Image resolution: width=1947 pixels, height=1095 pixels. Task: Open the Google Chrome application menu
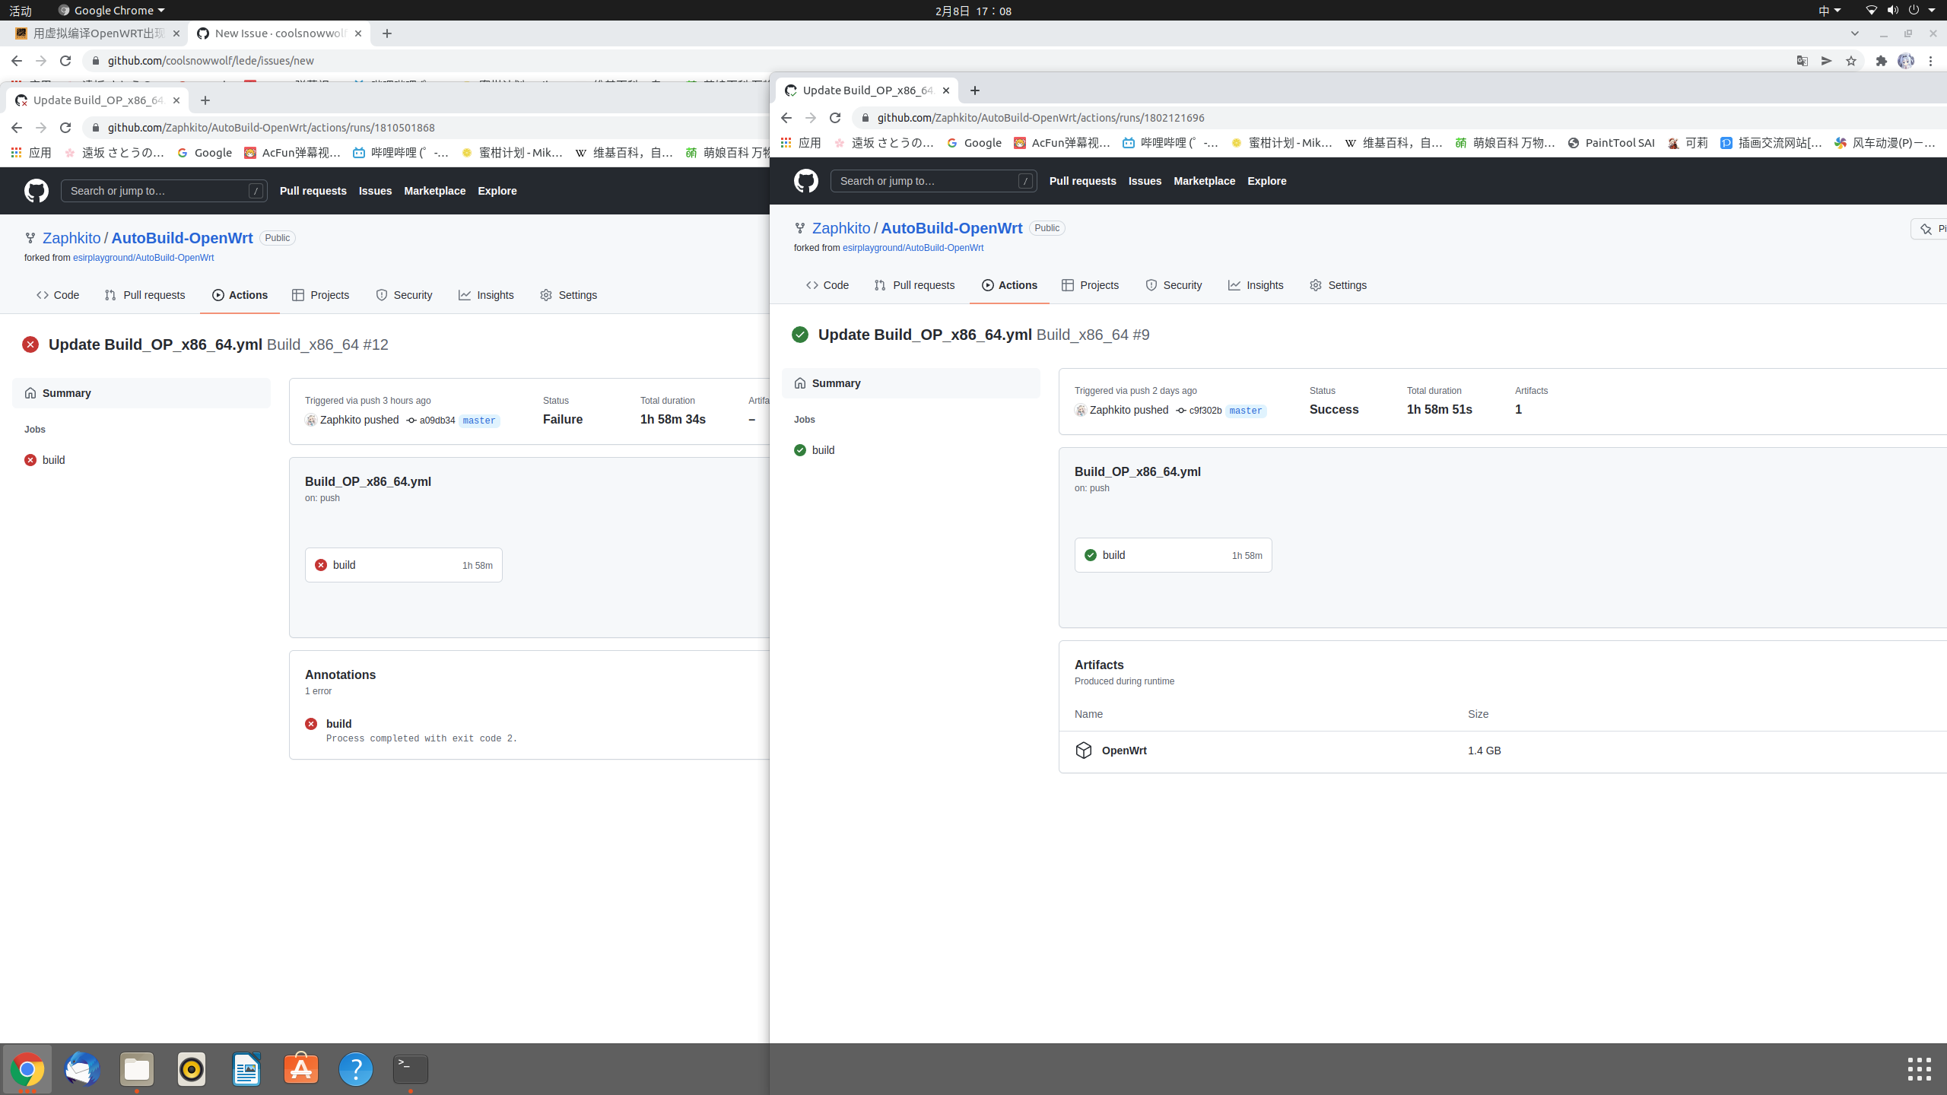tap(110, 10)
